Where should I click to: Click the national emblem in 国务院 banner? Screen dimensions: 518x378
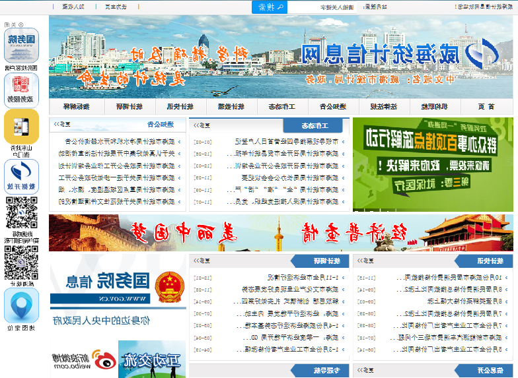pyautogui.click(x=170, y=287)
